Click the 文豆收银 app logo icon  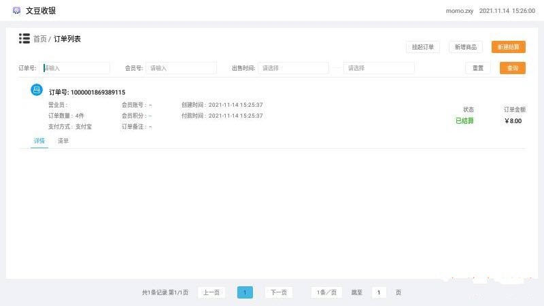click(17, 10)
